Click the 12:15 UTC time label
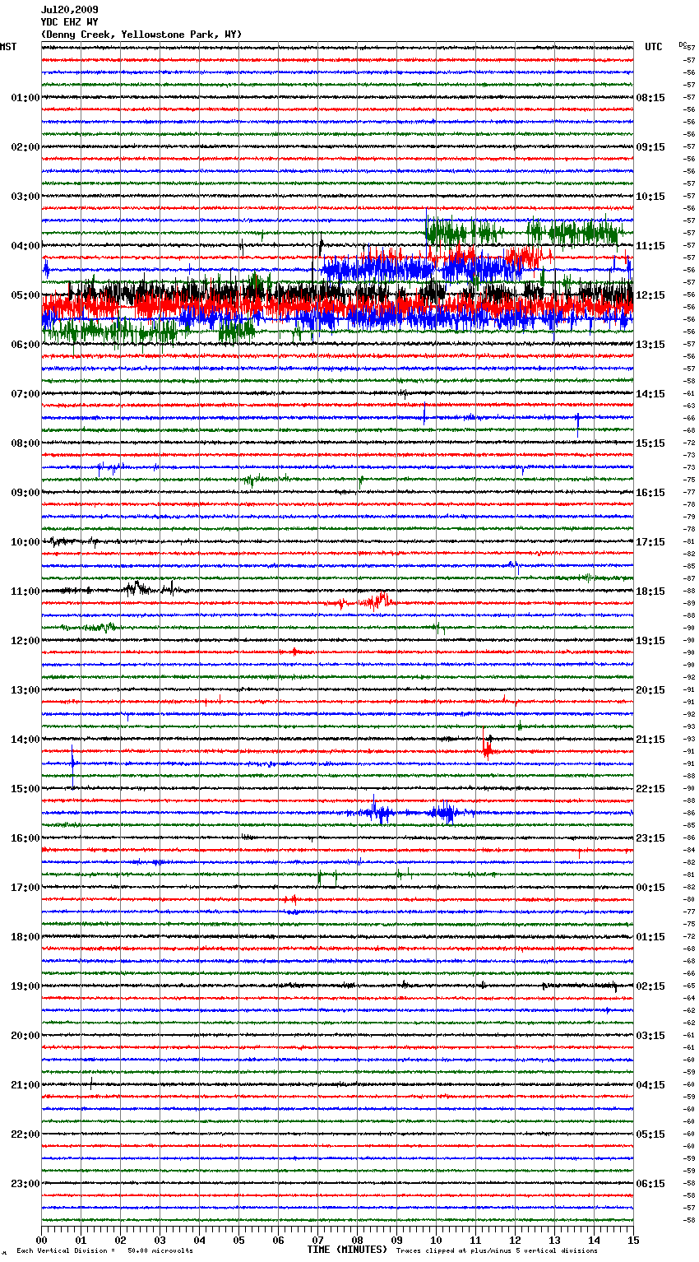This screenshot has height=1262, width=699. click(650, 295)
